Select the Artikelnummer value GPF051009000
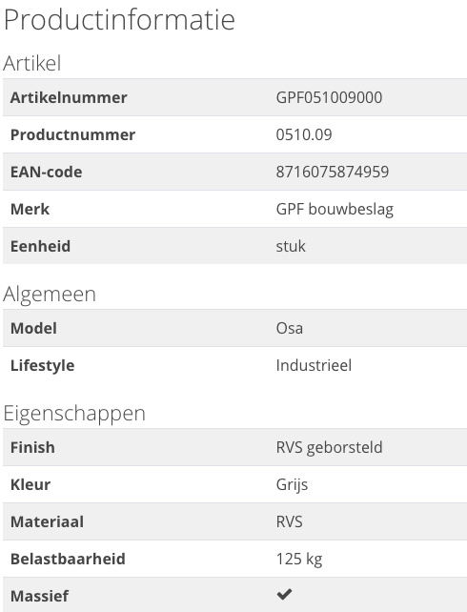The height and width of the screenshot is (612, 467). click(x=329, y=97)
